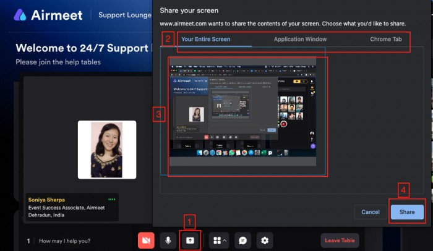
Task: Mute the microphone
Action: coord(168,240)
